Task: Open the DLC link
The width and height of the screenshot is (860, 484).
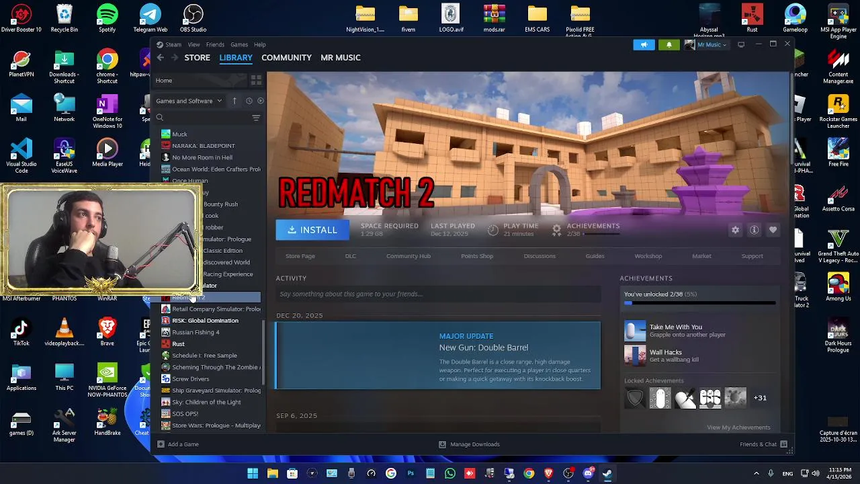Action: 351,256
